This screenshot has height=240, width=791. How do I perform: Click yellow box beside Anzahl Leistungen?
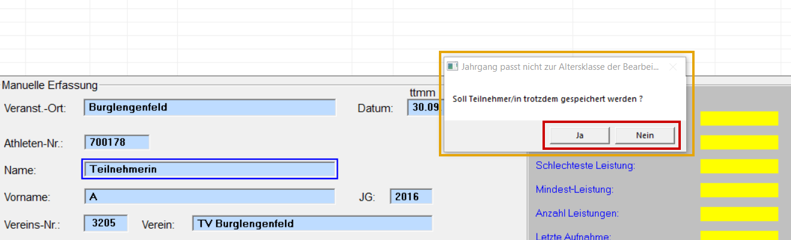739,214
